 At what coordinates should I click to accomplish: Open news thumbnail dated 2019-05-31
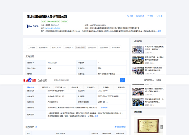(x=138, y=50)
